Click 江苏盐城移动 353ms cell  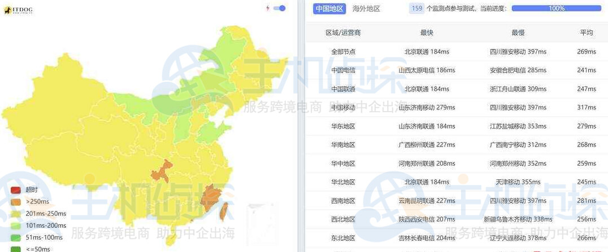(x=518, y=126)
